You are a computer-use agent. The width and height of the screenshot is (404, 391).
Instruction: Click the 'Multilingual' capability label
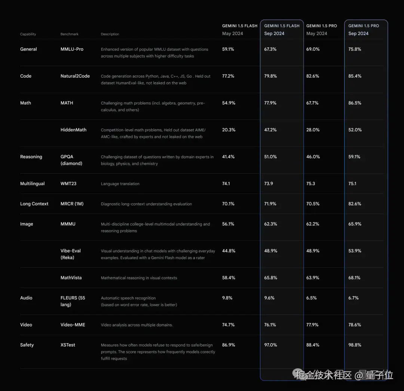pyautogui.click(x=33, y=183)
